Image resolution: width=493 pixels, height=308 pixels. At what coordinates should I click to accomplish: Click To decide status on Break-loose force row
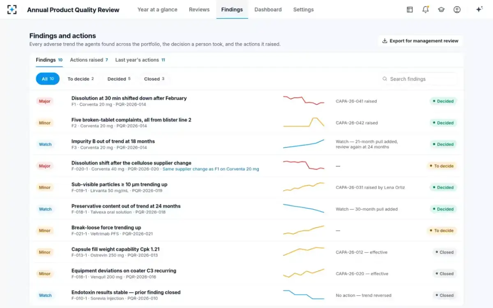click(442, 230)
